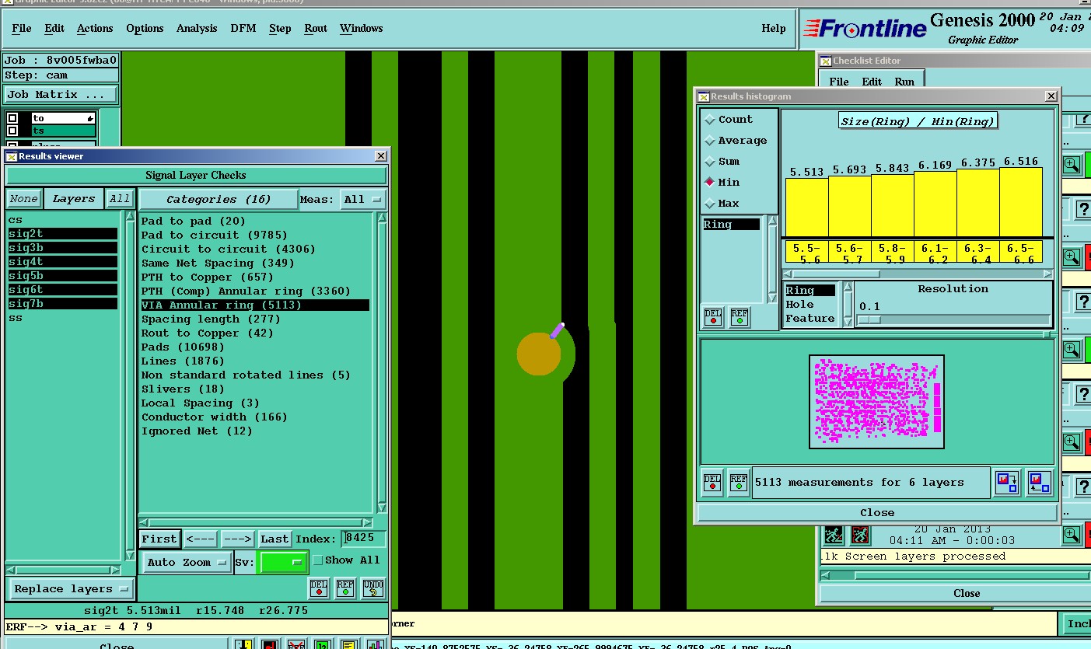1091x649 pixels.
Task: Click histogram export icon with downward arrow
Action: coord(1008,483)
